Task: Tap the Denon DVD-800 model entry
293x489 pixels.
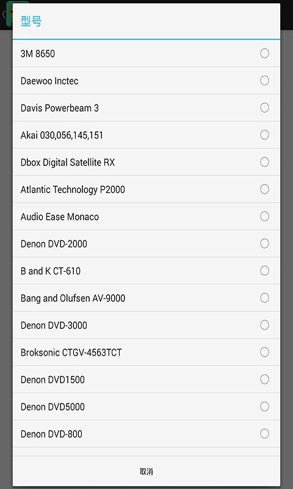Action: click(x=146, y=434)
